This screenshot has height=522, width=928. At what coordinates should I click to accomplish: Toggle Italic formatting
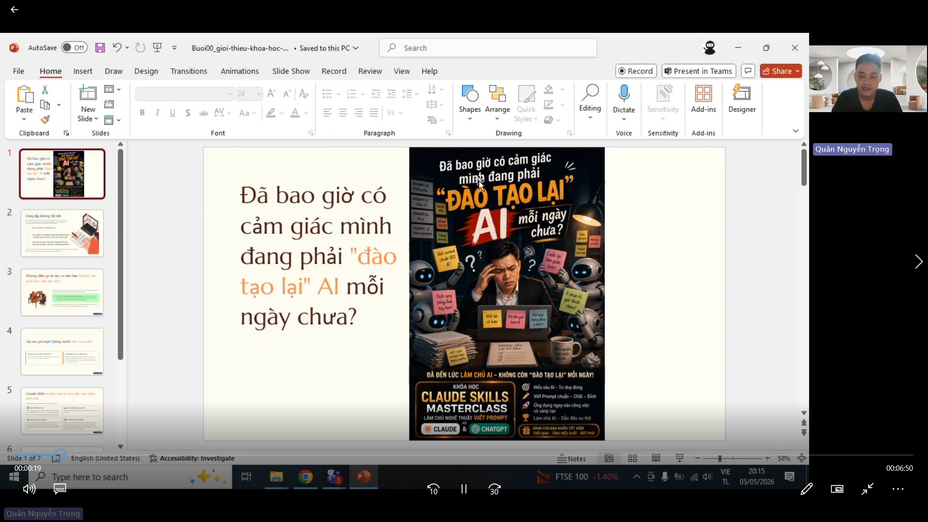[x=157, y=113]
